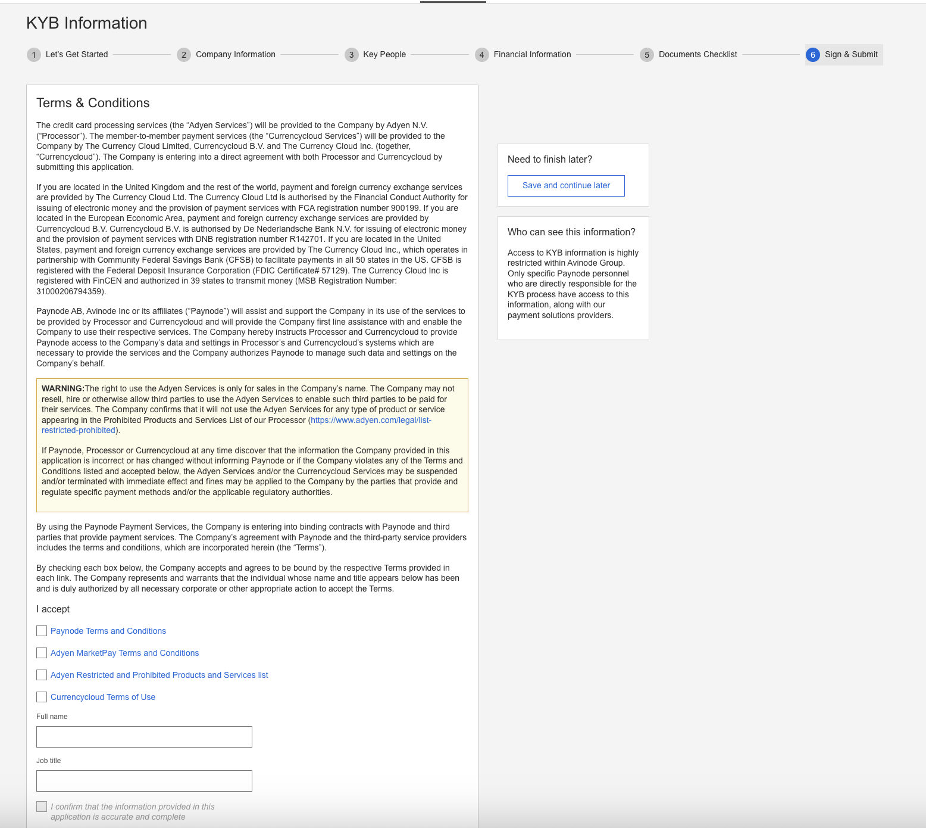Image resolution: width=926 pixels, height=828 pixels.
Task: Open Currencycloud Terms of Use link
Action: pos(102,697)
